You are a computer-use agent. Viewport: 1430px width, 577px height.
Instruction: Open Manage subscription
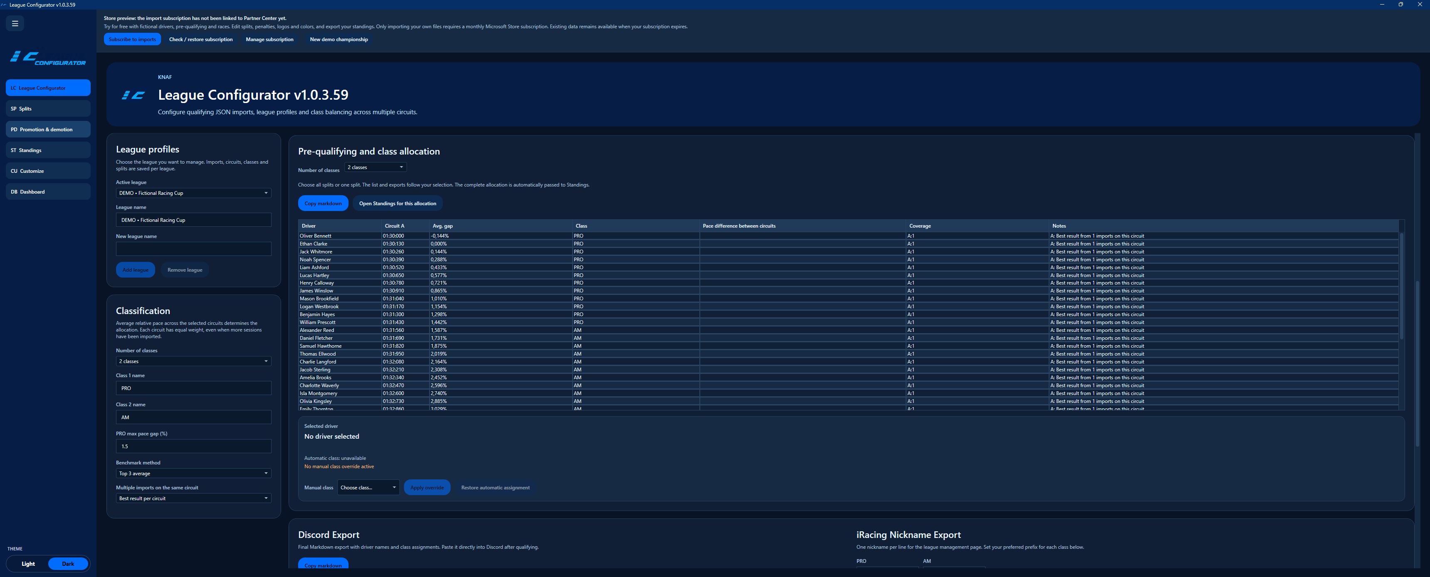(269, 39)
